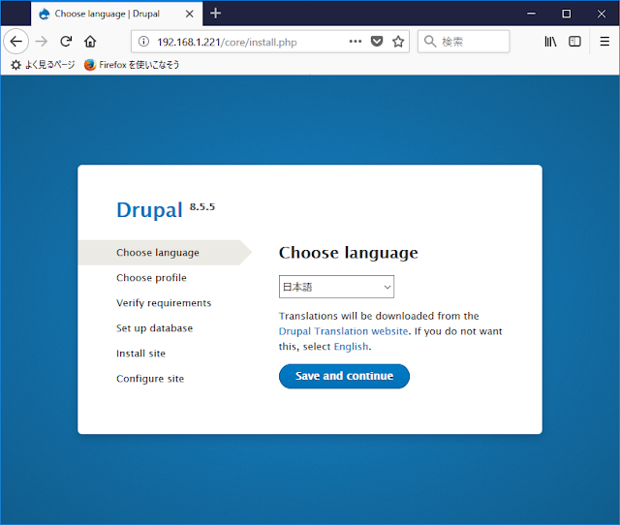
Task: Open page actions three-dot menu
Action: tap(356, 41)
